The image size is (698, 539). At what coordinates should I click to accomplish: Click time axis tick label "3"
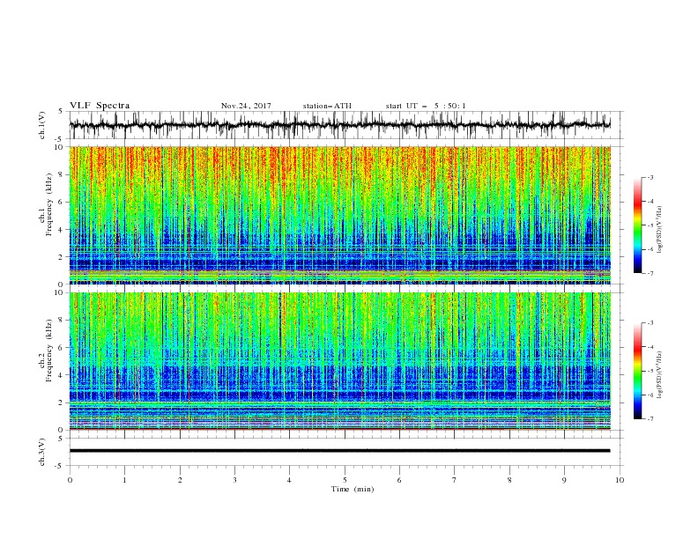point(234,480)
